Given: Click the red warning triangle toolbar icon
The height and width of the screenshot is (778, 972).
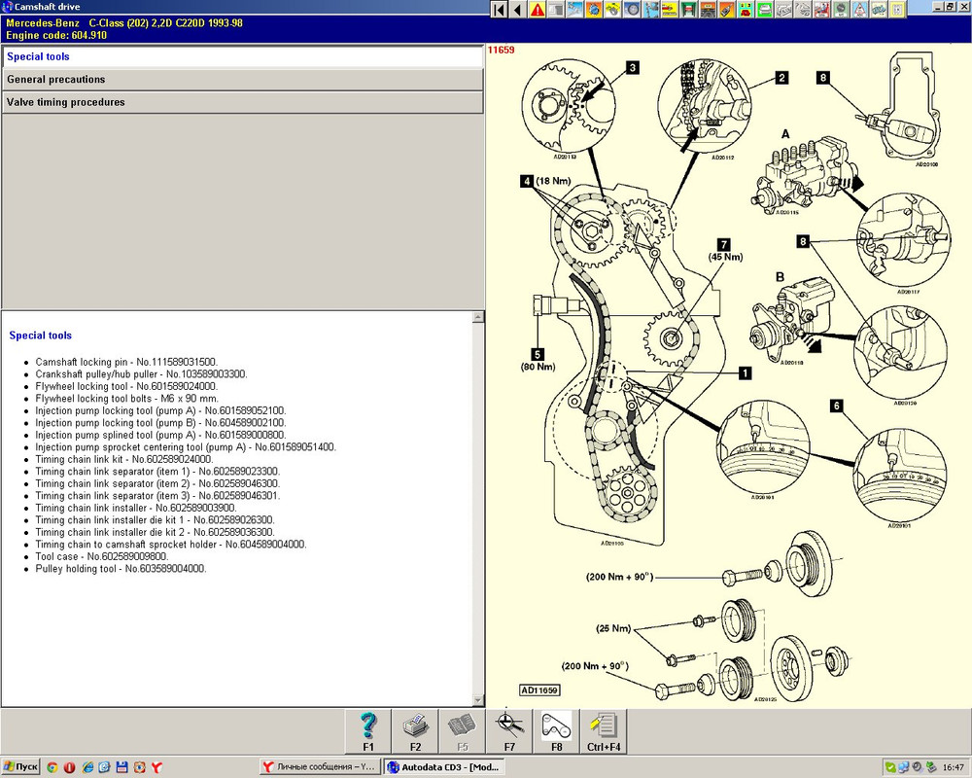Looking at the screenshot, I should pos(537,10).
